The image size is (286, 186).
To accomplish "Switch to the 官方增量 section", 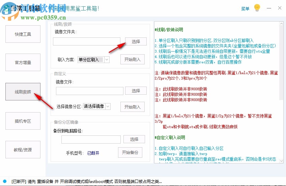I will pos(23,62).
